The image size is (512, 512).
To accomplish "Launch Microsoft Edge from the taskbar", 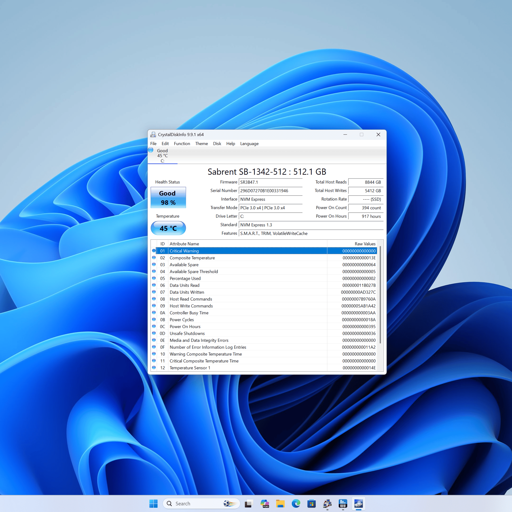I will [296, 503].
